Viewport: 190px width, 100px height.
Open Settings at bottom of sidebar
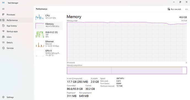click(10, 97)
